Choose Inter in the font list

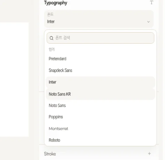click(x=100, y=82)
